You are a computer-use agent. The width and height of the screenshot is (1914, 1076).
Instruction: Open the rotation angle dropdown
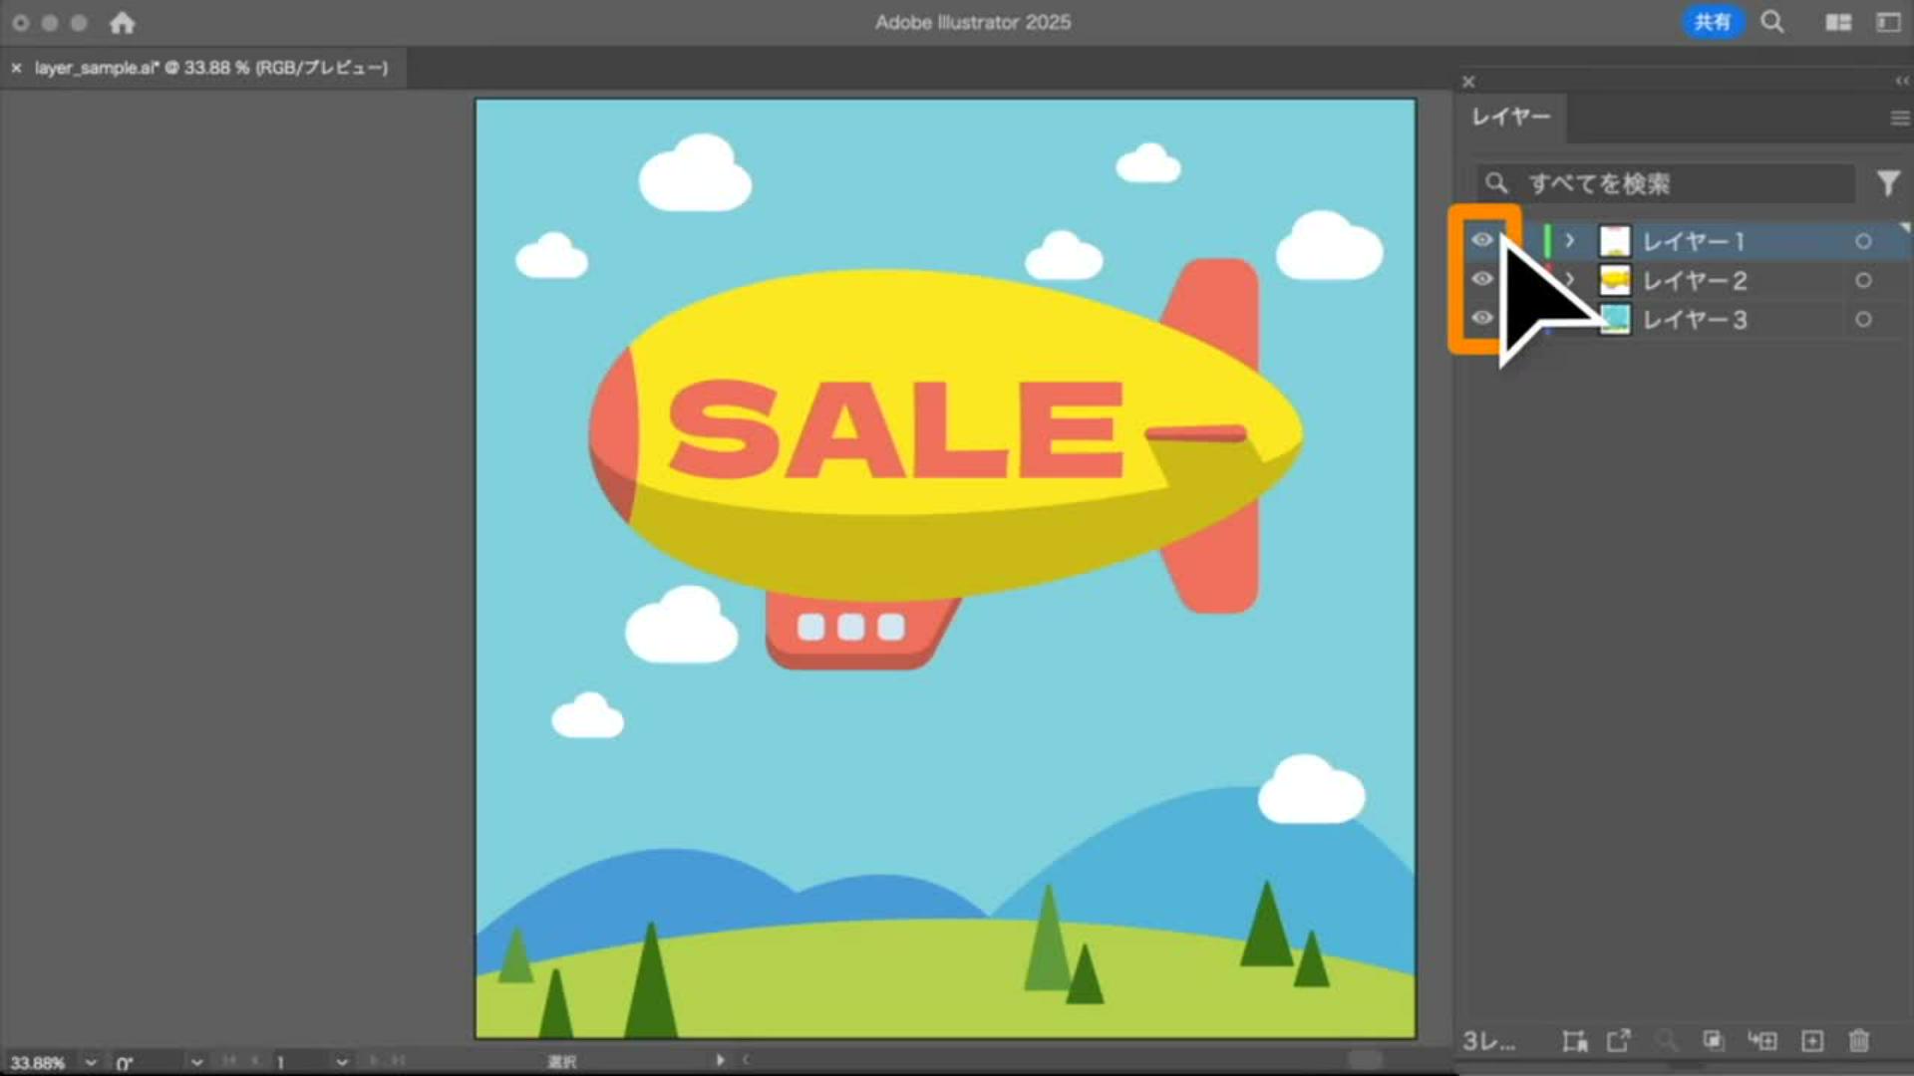point(196,1063)
